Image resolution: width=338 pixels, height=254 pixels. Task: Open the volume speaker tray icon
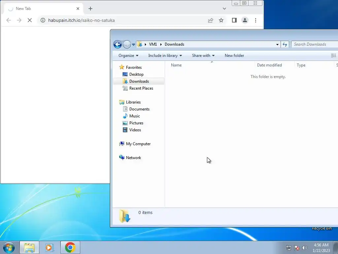304,248
